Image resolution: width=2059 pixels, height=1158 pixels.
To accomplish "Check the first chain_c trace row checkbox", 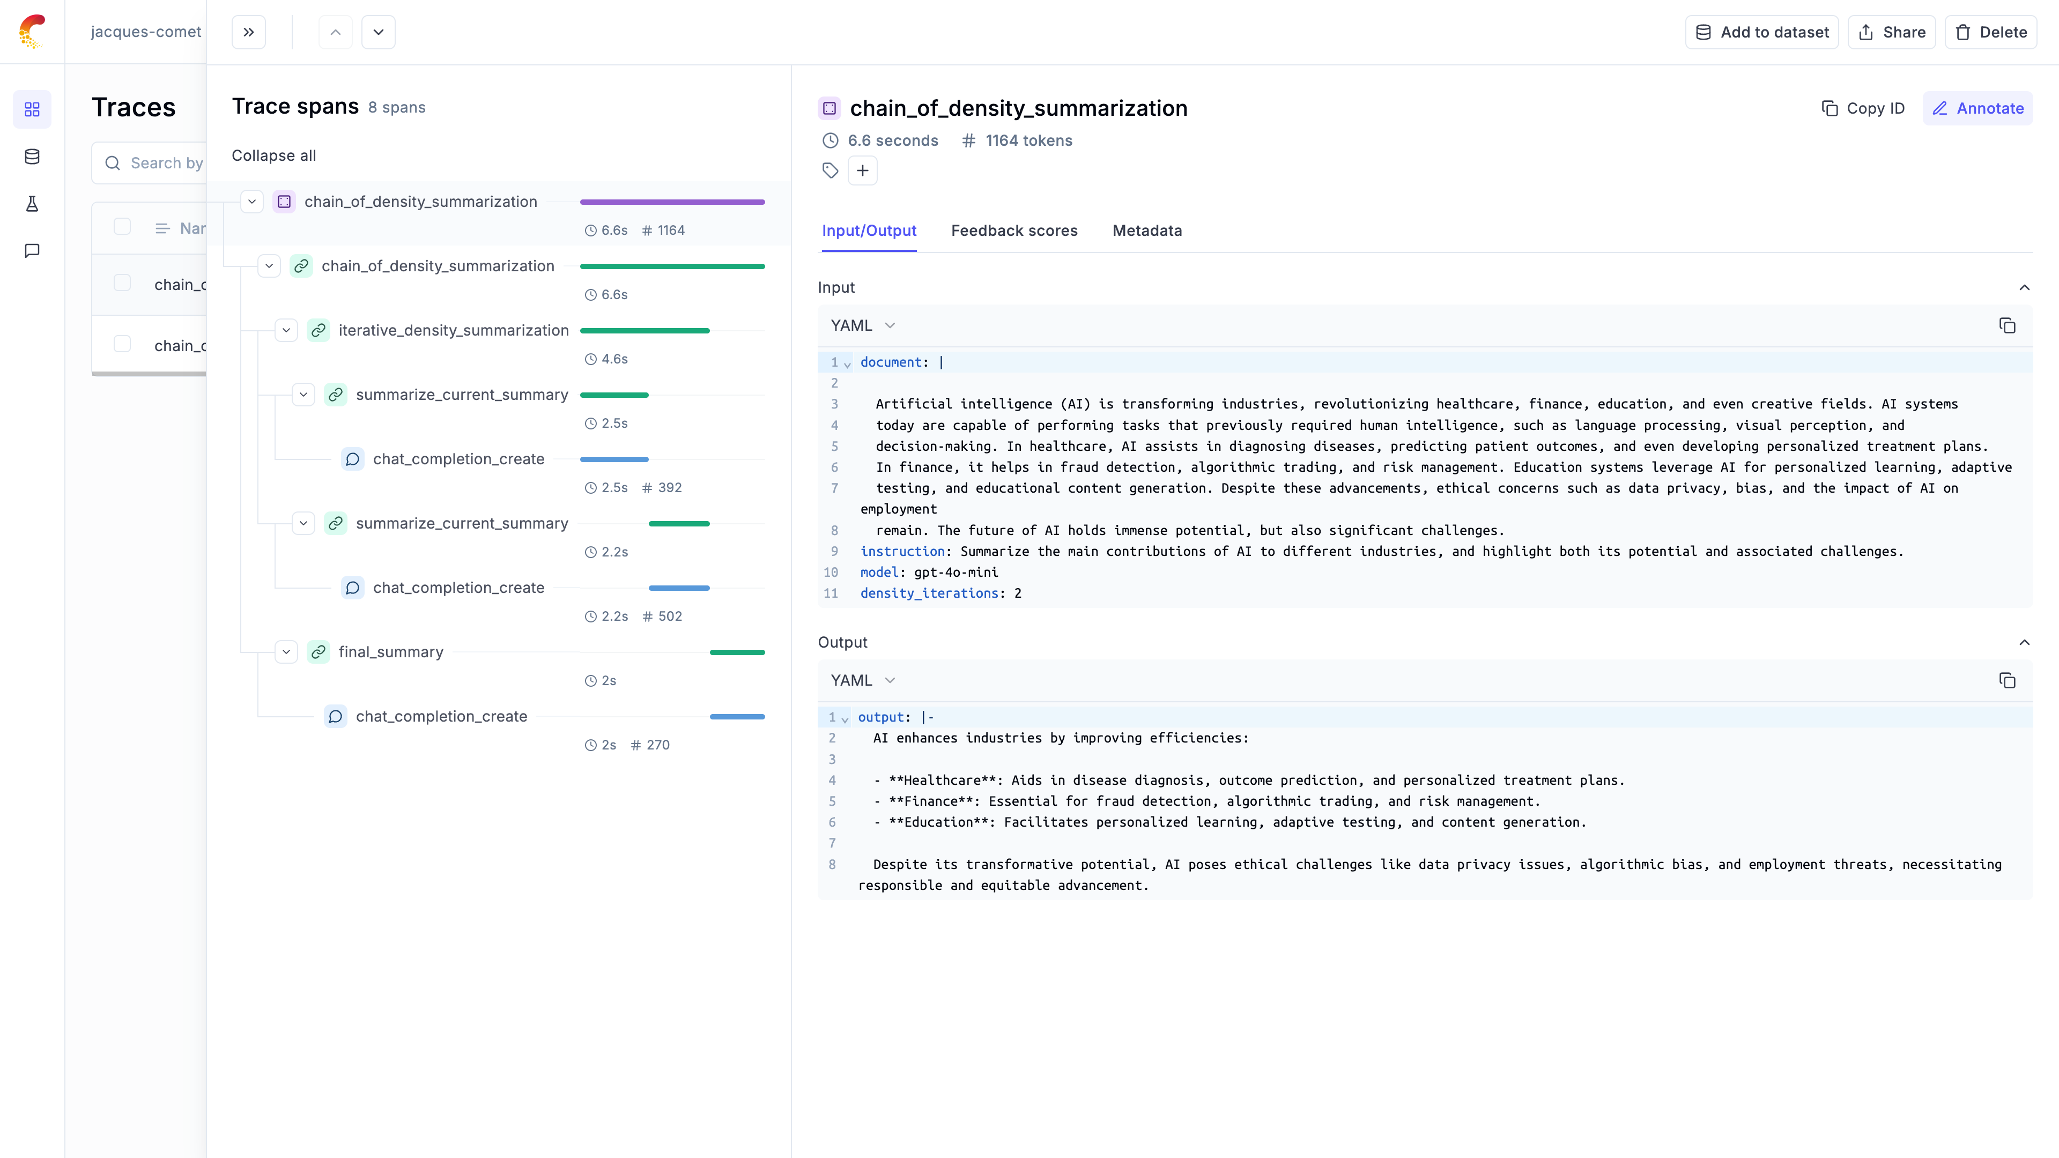I will point(122,283).
